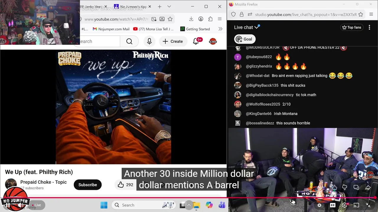Open the downloads arrow icon in the browser toolbar
Image resolution: width=378 pixels, height=212 pixels.
coord(191,19)
